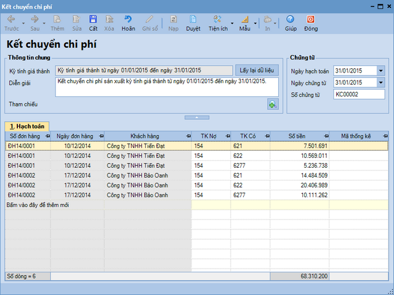394x295 pixels.
Task: Select the amount cell 10.111.262
Action: pyautogui.click(x=300, y=195)
